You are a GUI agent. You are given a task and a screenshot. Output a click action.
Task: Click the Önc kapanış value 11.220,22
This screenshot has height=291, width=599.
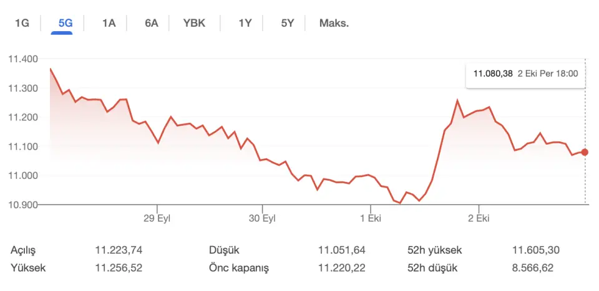pos(341,269)
